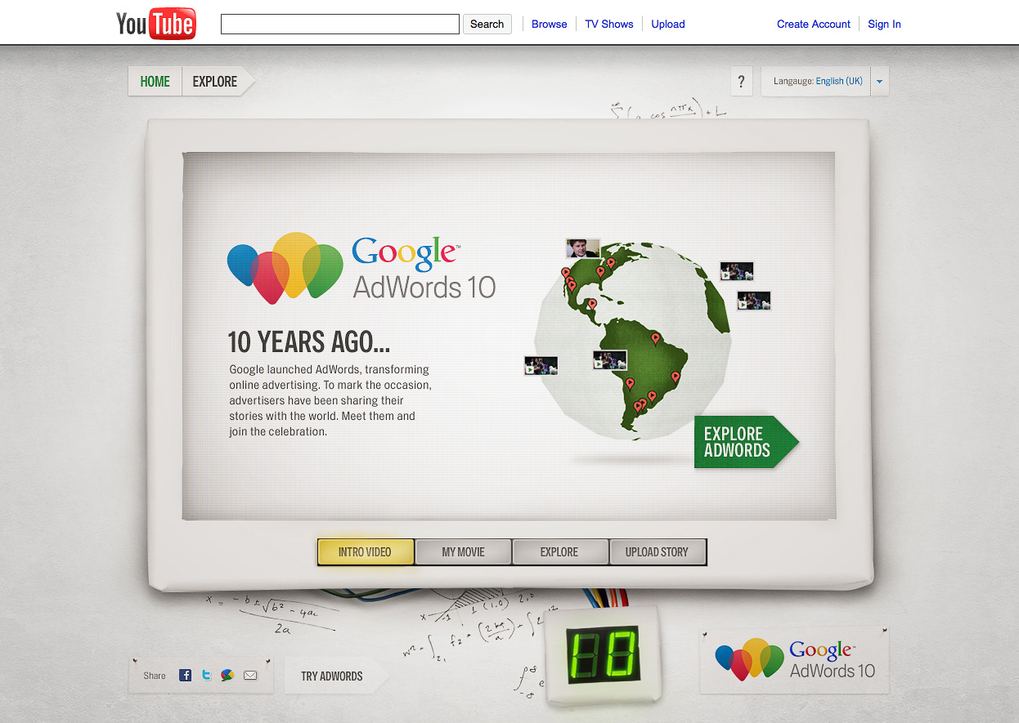The width and height of the screenshot is (1019, 723).
Task: Open the question mark help button
Action: (x=741, y=81)
